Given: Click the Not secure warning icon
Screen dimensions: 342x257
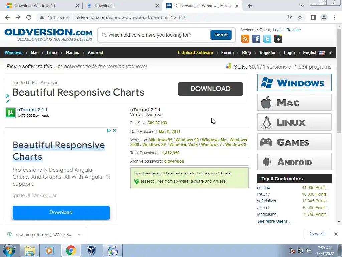Looking at the screenshot, I should coord(42,17).
